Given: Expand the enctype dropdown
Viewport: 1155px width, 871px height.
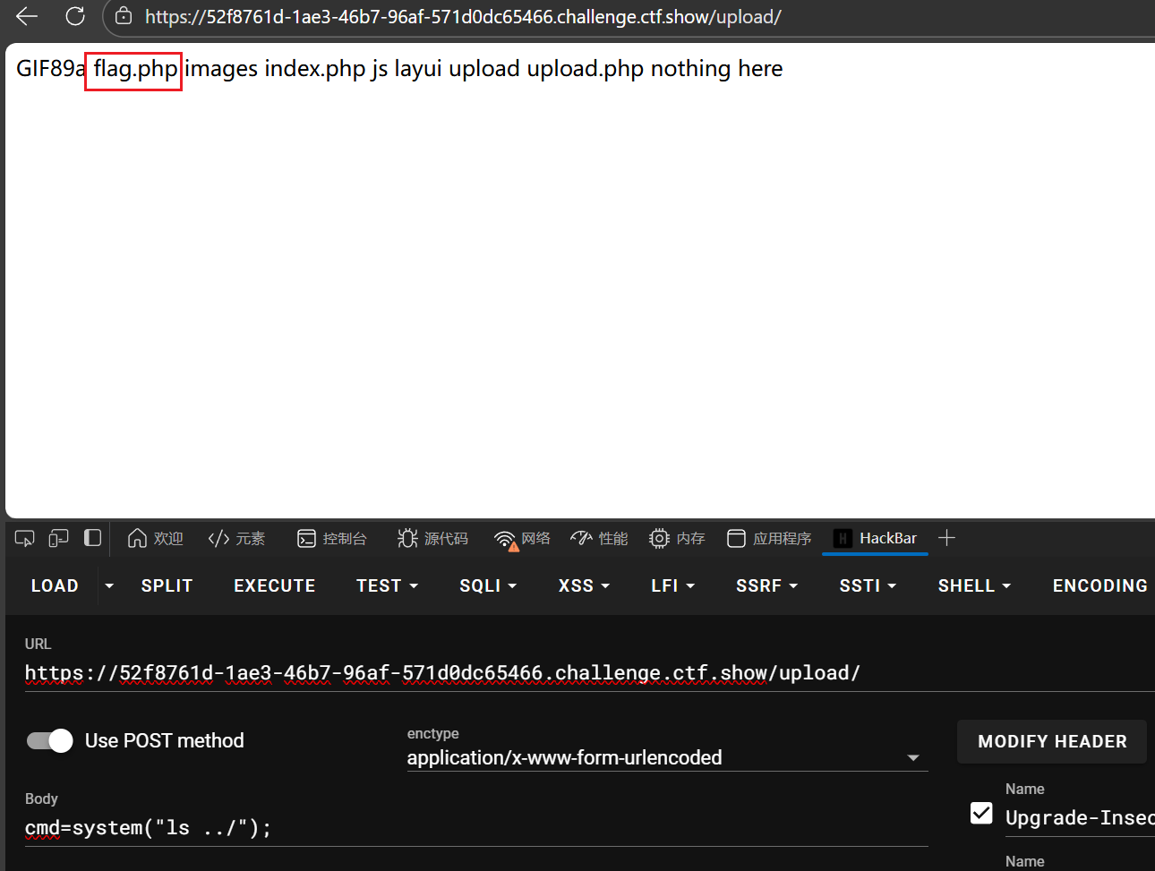Looking at the screenshot, I should pyautogui.click(x=912, y=757).
